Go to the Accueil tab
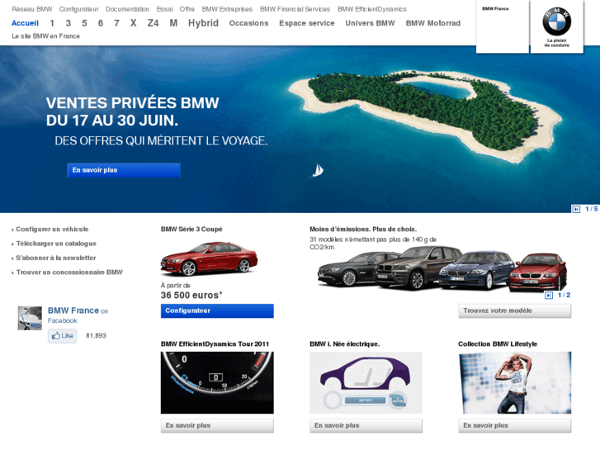 click(x=25, y=23)
